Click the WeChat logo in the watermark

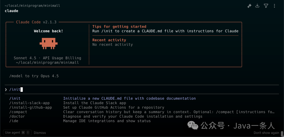click(x=193, y=126)
